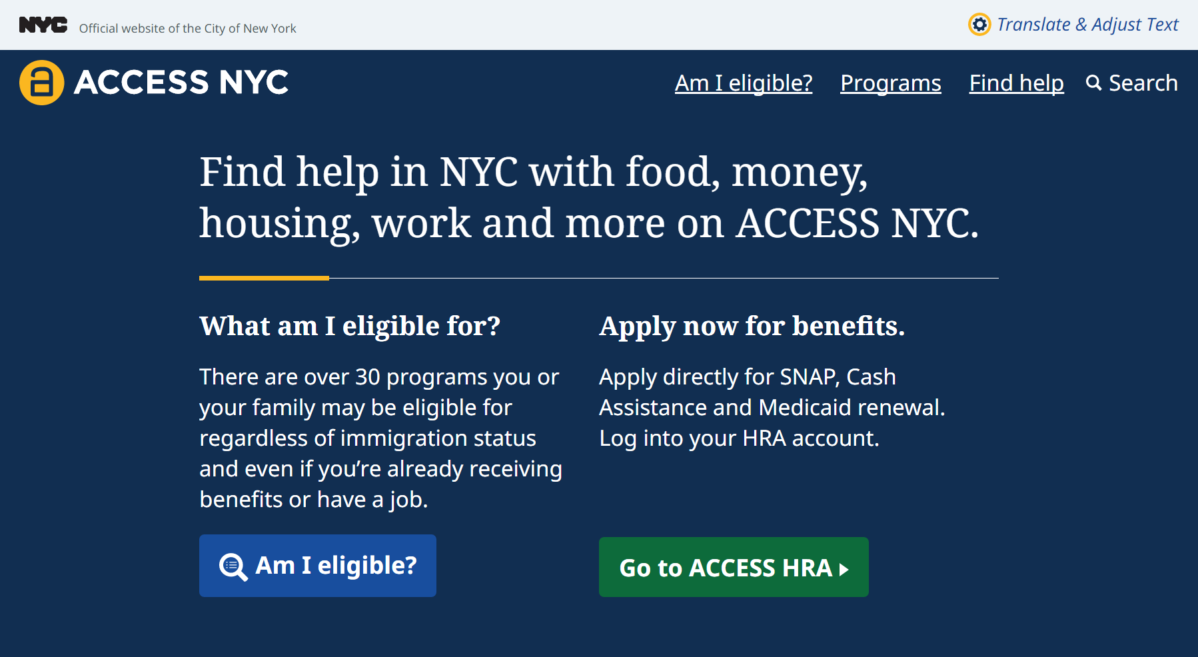Image resolution: width=1198 pixels, height=657 pixels.
Task: Click the green Go to ACCESS HRA button
Action: (x=734, y=567)
